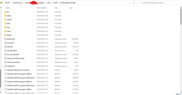Expand the chevron after FiveM breadcrumb
Image resolution: width=182 pixels, height=95 pixels.
pyautogui.click(x=59, y=3)
